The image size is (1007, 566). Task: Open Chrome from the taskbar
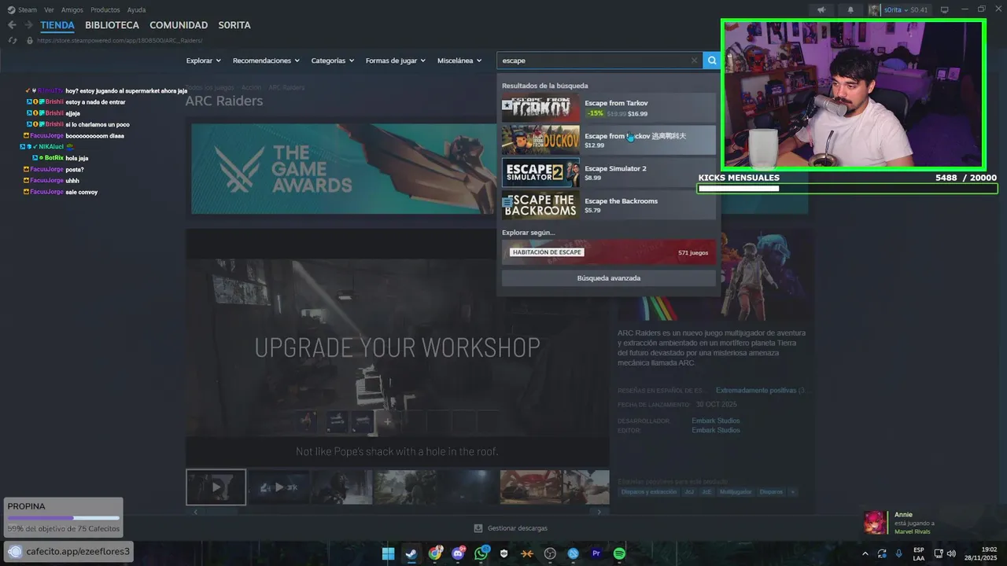tap(435, 553)
